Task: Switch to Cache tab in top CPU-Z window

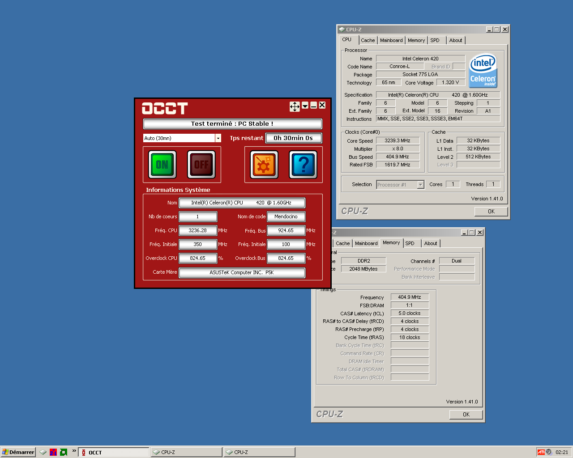Action: point(368,40)
